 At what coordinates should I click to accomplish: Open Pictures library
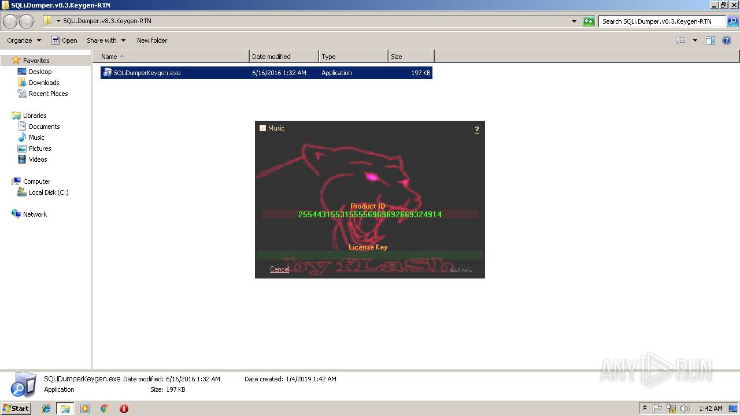coord(40,148)
